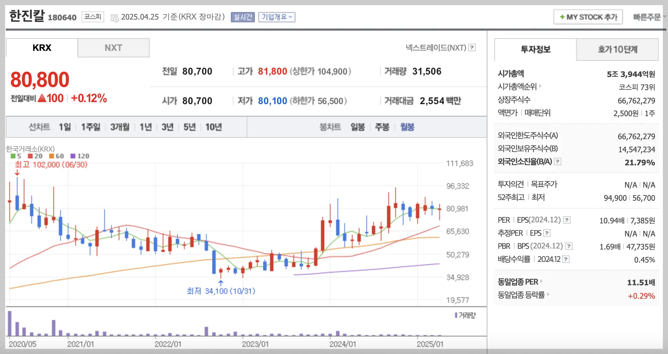Click the 저가 value 80,100
668x354 pixels.
coord(272,101)
